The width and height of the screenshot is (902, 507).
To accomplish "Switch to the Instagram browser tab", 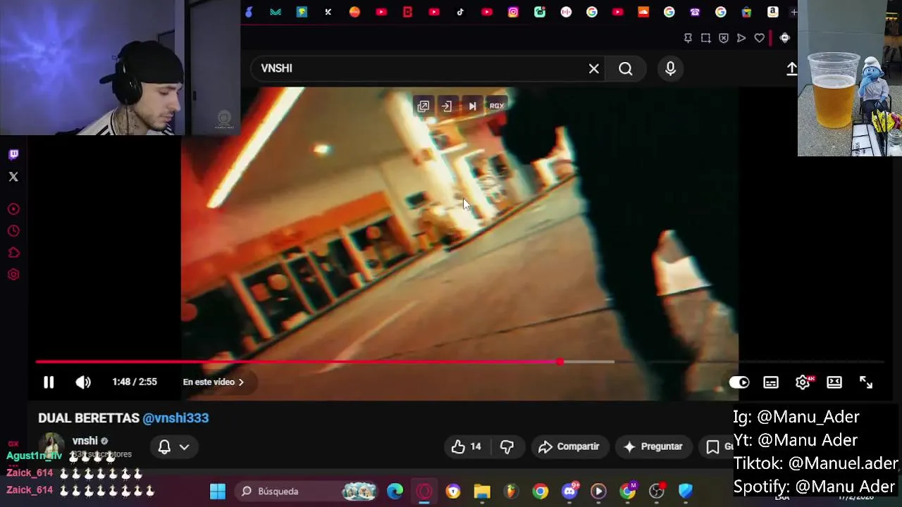I will pyautogui.click(x=513, y=12).
